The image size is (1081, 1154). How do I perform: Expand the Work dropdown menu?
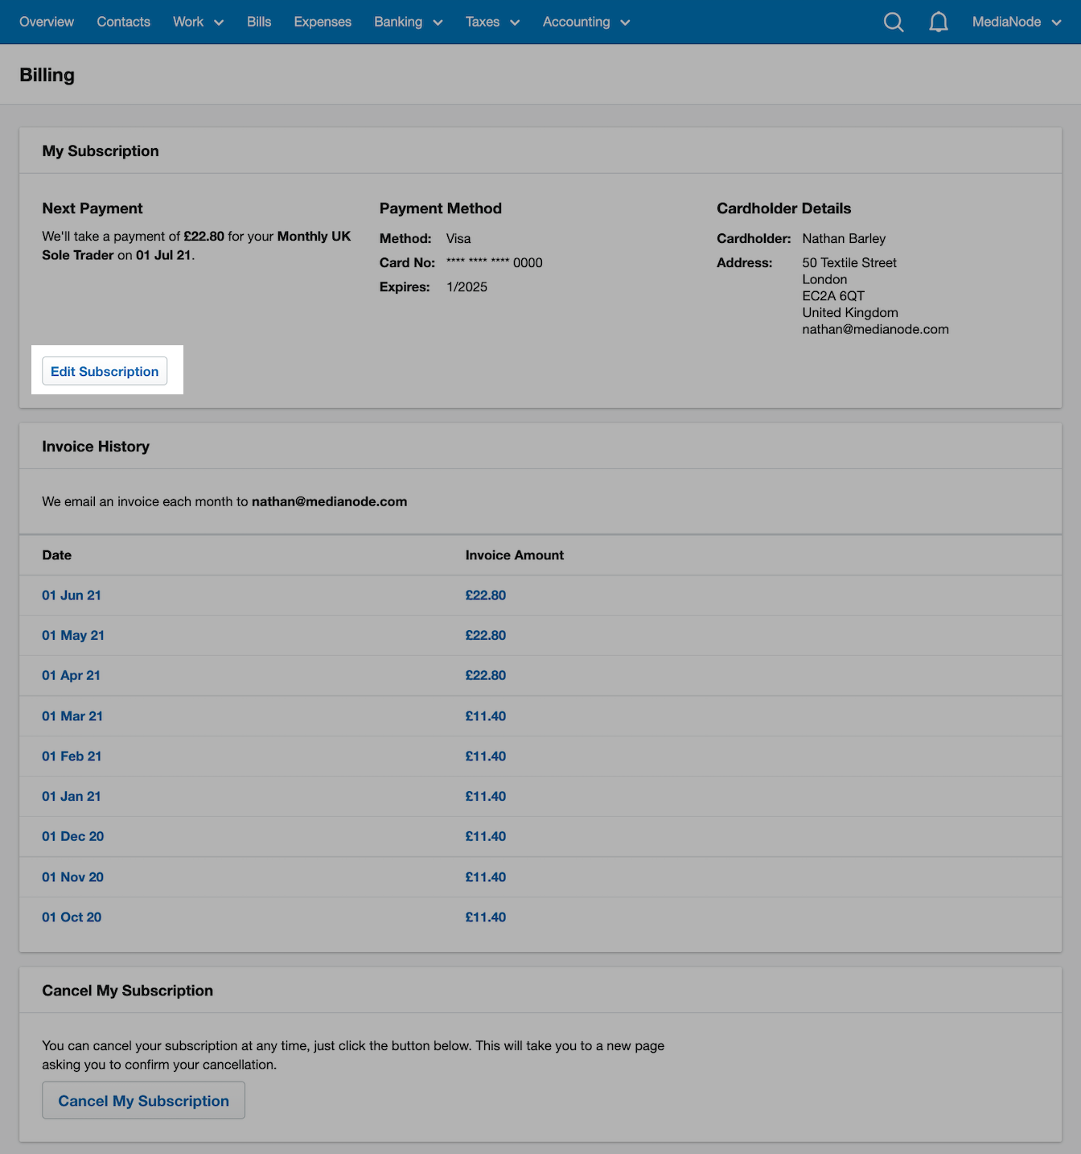pos(197,22)
